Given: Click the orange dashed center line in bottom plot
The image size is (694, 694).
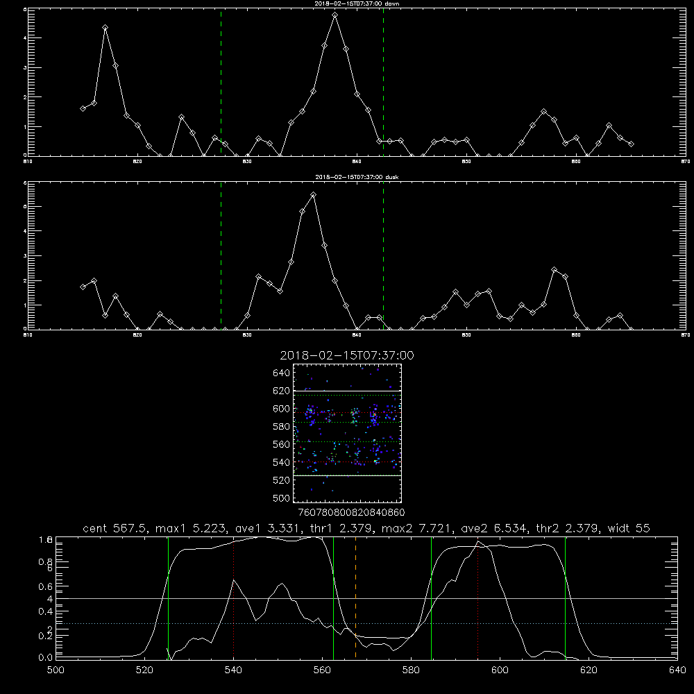Looking at the screenshot, I should pyautogui.click(x=355, y=598).
